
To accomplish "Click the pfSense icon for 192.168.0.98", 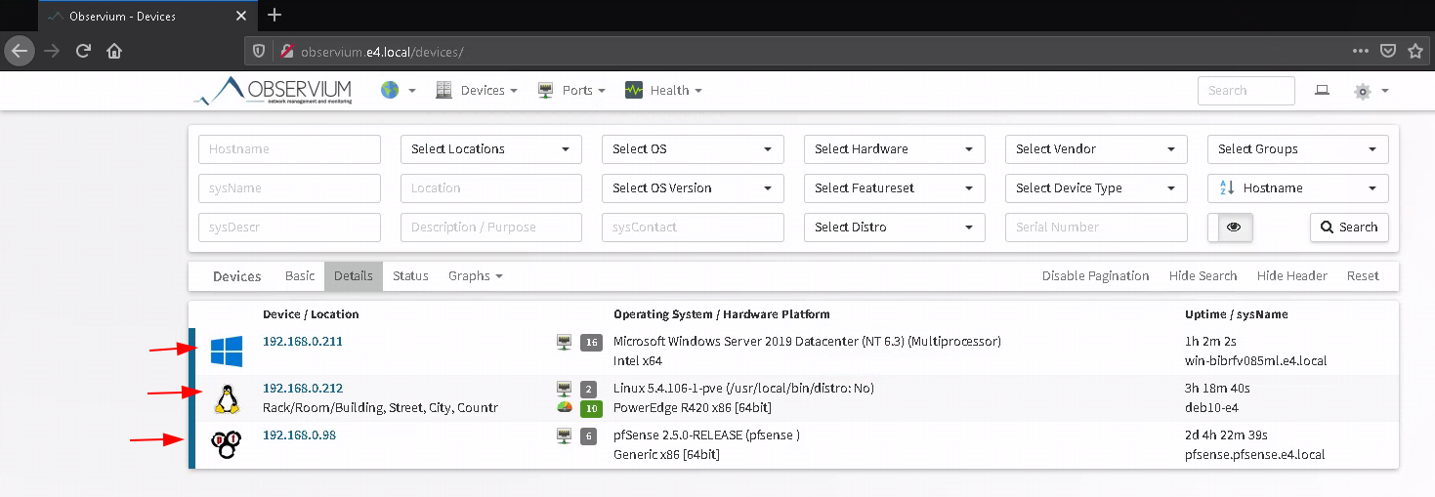I will pos(226,445).
